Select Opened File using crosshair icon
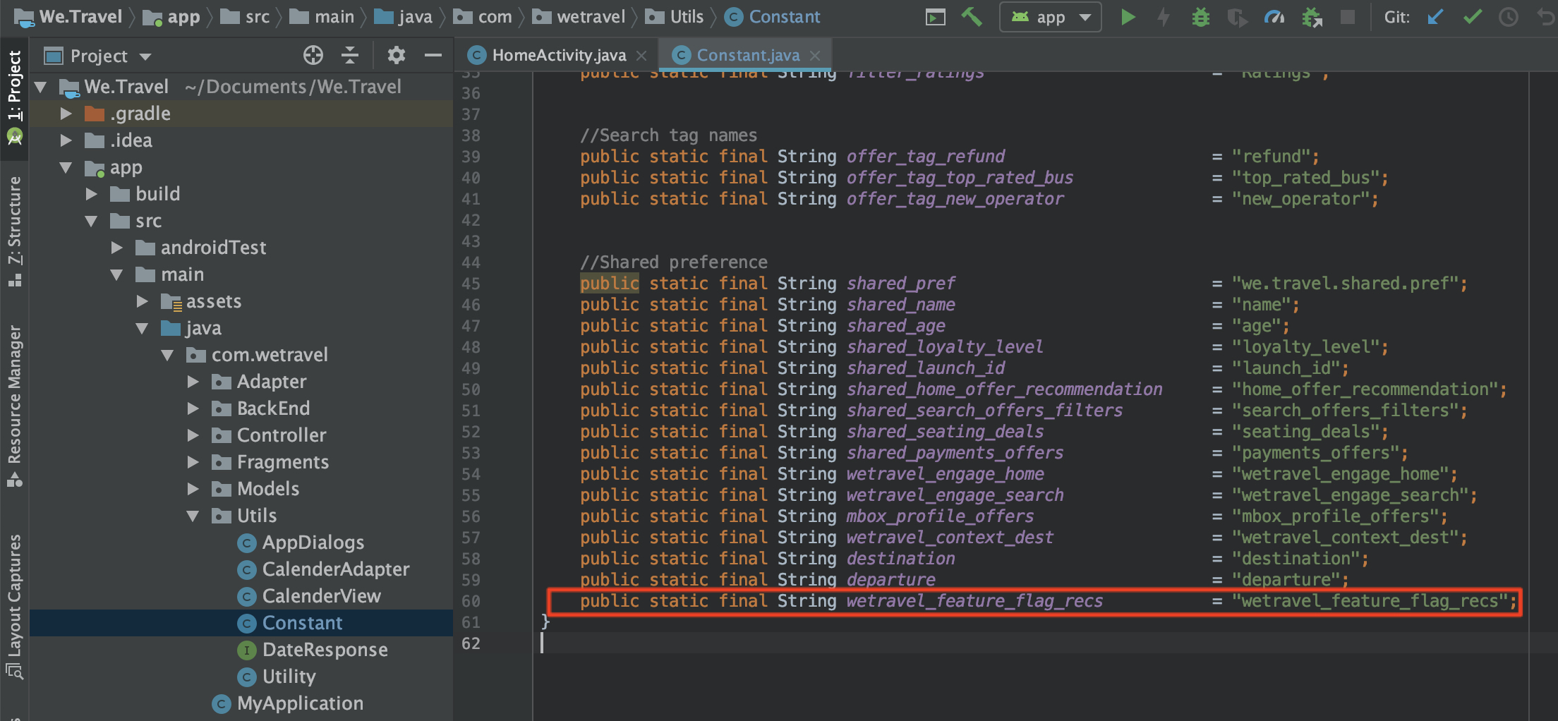This screenshot has height=721, width=1558. click(313, 55)
